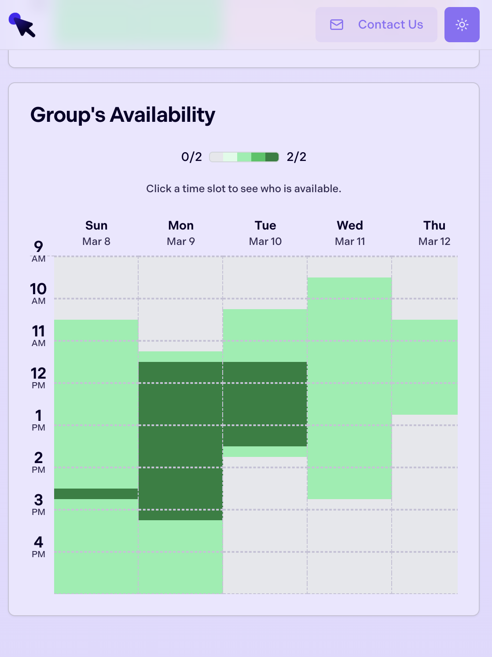Select Wednesday's slot starting at 10 AM
The width and height of the screenshot is (492, 657).
[x=349, y=319]
